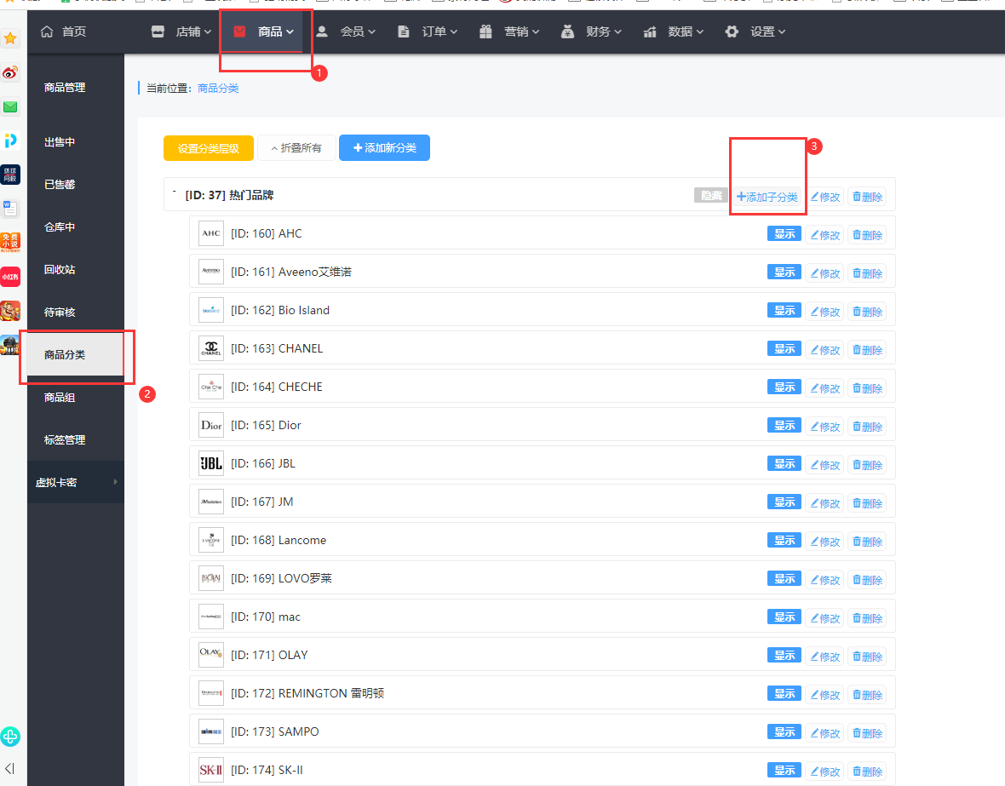Collapse the browser sidebar with arrow icon
The height and width of the screenshot is (786, 1005).
click(9, 768)
